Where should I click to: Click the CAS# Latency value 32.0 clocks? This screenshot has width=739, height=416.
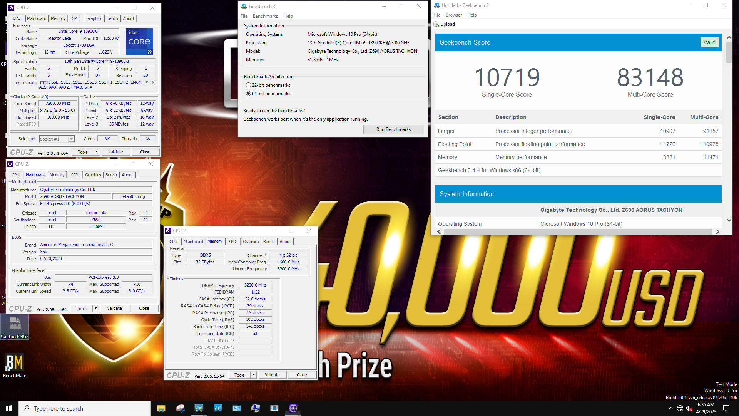click(255, 299)
